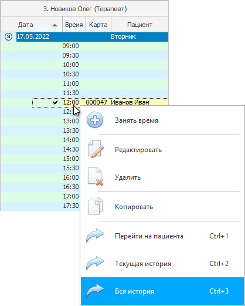245x306 pixels.
Task: Select the 17.05.2022 date group row
Action: point(92,37)
